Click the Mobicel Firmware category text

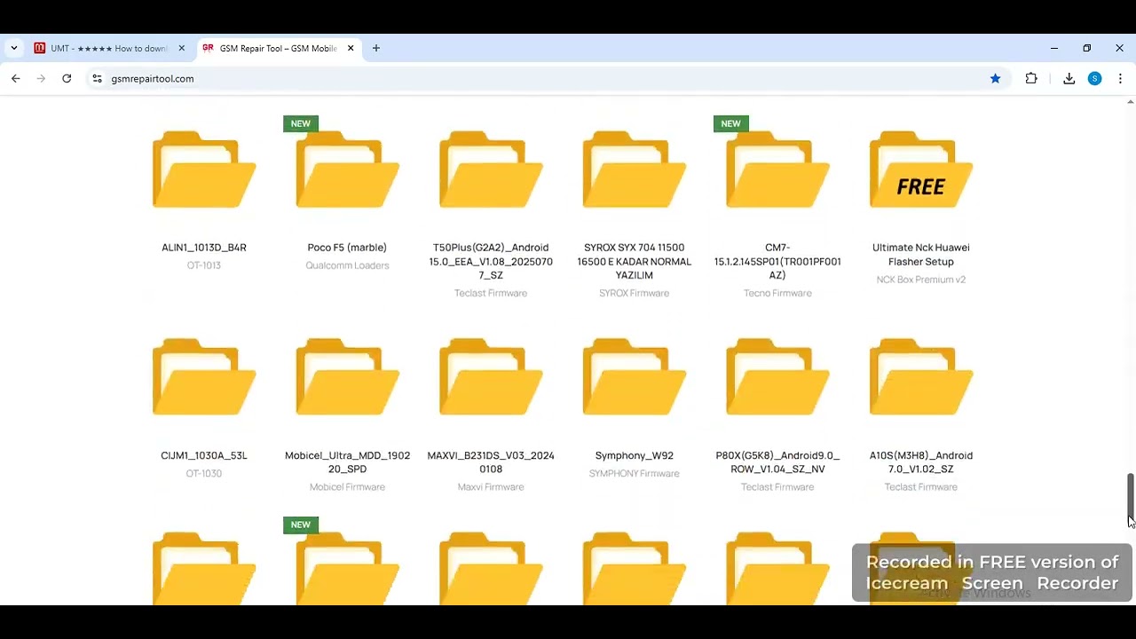(347, 487)
